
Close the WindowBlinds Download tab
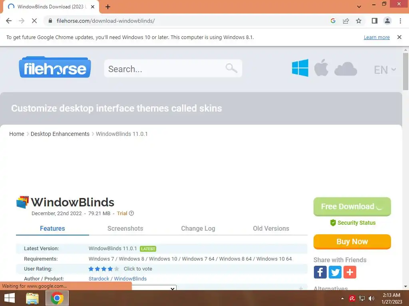pyautogui.click(x=93, y=7)
